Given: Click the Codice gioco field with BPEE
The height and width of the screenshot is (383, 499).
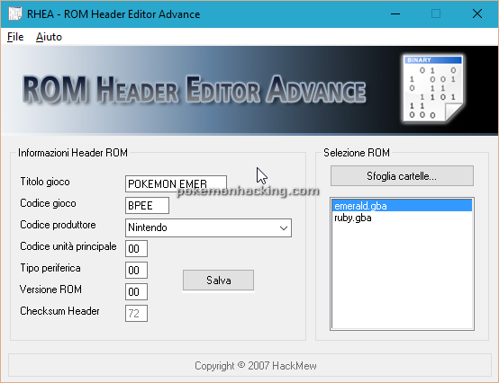Looking at the screenshot, I should tap(147, 206).
